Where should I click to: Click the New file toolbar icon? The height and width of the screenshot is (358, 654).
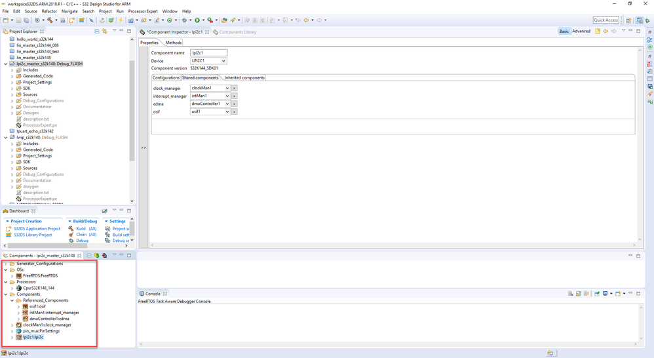click(6, 20)
